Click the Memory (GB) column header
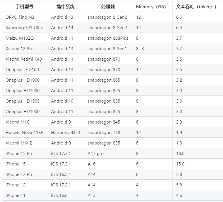This screenshot has width=223, height=202. coord(151,7)
